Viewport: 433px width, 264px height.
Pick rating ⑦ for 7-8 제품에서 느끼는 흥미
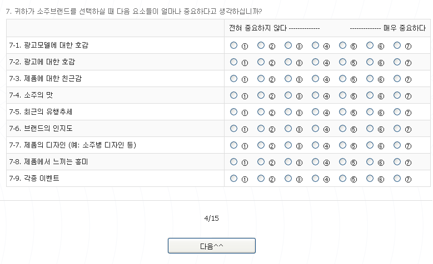coord(397,162)
